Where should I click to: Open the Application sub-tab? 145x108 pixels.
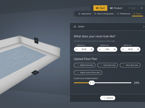click(x=85, y=14)
